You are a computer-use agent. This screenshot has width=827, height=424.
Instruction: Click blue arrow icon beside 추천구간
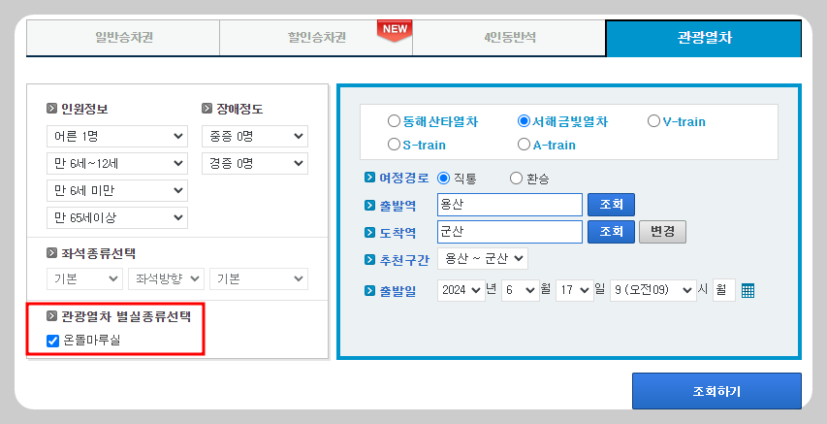pyautogui.click(x=369, y=259)
